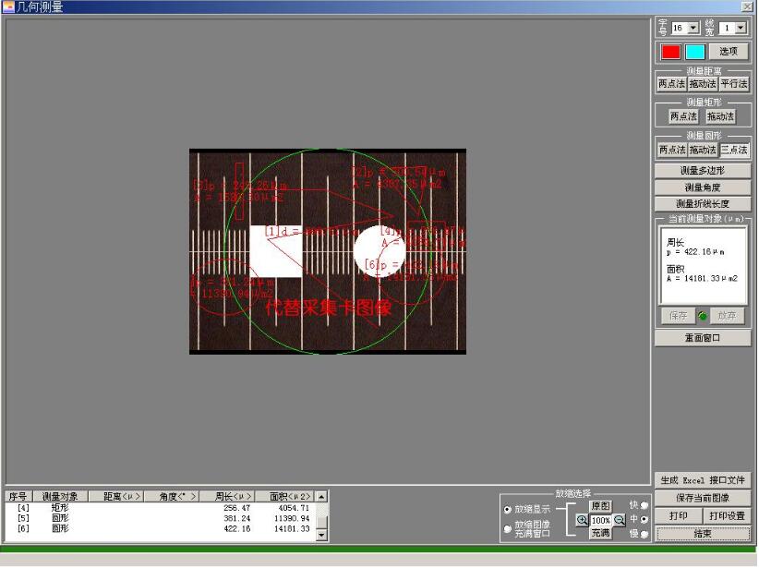Image resolution: width=759 pixels, height=568 pixels.
Task: Click the 原图 original size button
Action: coord(600,506)
